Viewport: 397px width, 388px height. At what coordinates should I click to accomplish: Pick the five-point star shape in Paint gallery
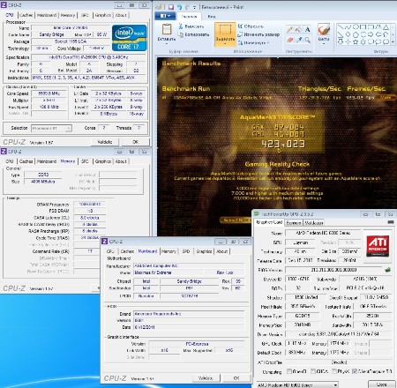[356, 41]
